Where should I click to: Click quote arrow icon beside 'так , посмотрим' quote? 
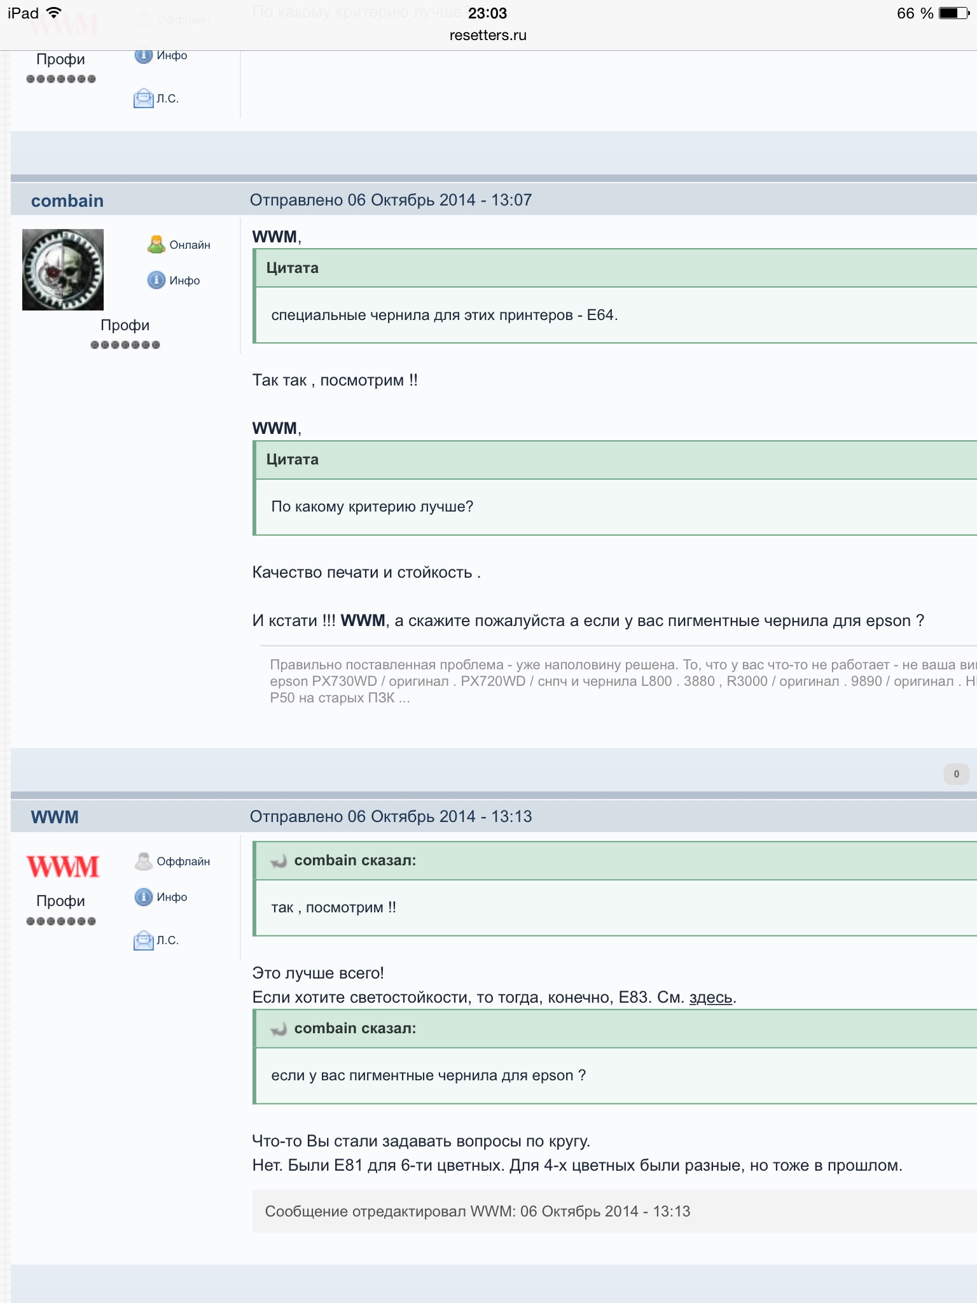(x=278, y=861)
